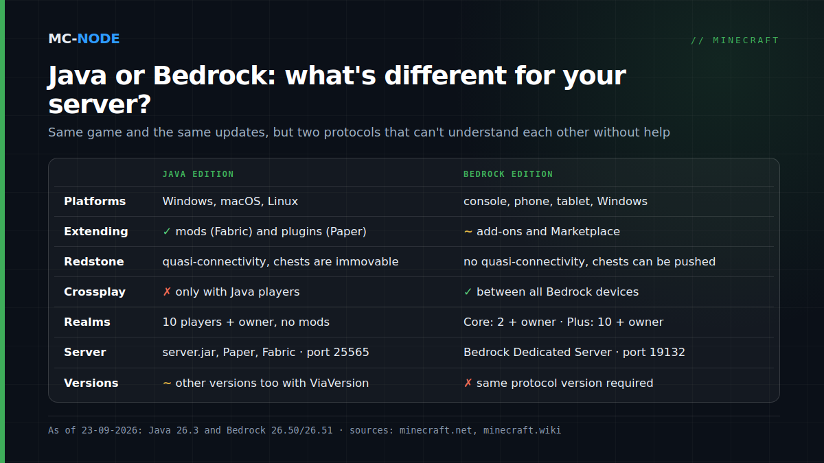Image resolution: width=824 pixels, height=463 pixels.
Task: Click 'Bedrock Dedicated Server · port 19132' cell
Action: click(575, 353)
